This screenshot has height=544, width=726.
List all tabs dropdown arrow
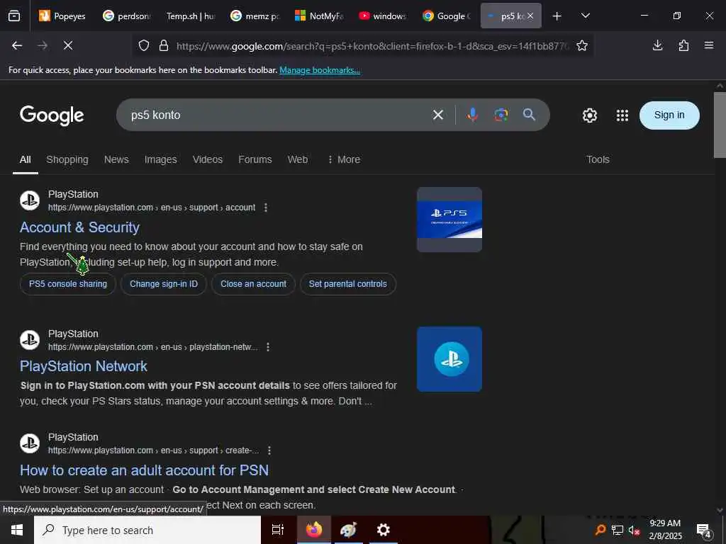585,16
